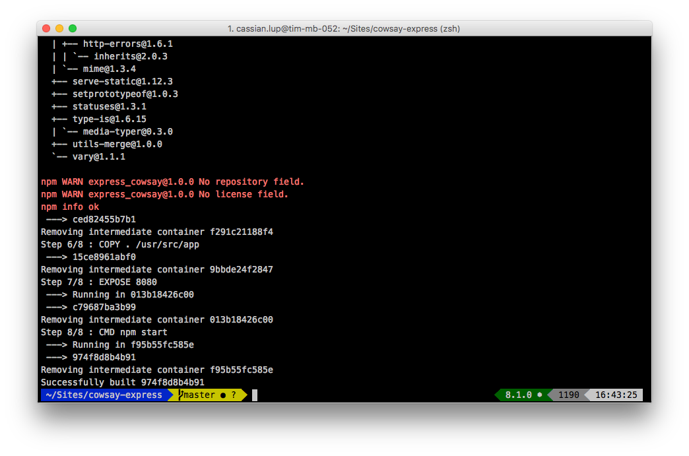Click the 'Running in f95b55fc585e' line
689x456 pixels.
coord(133,345)
